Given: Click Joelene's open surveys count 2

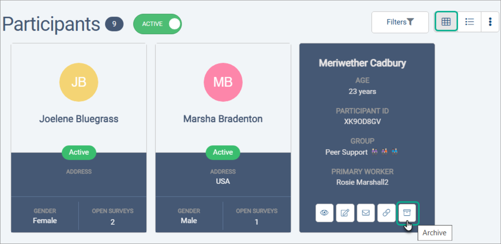Looking at the screenshot, I should [112, 222].
